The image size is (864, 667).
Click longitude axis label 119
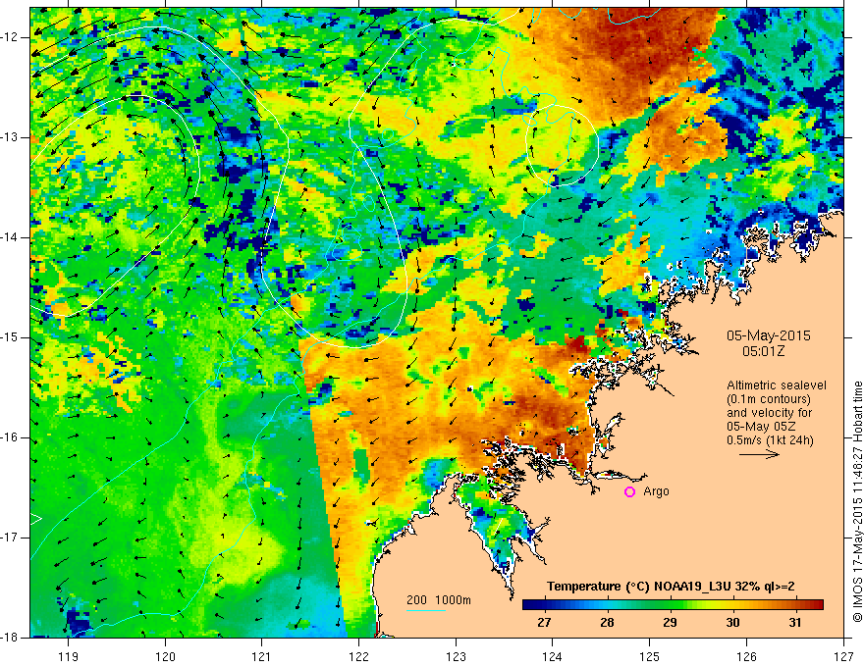[x=69, y=656]
